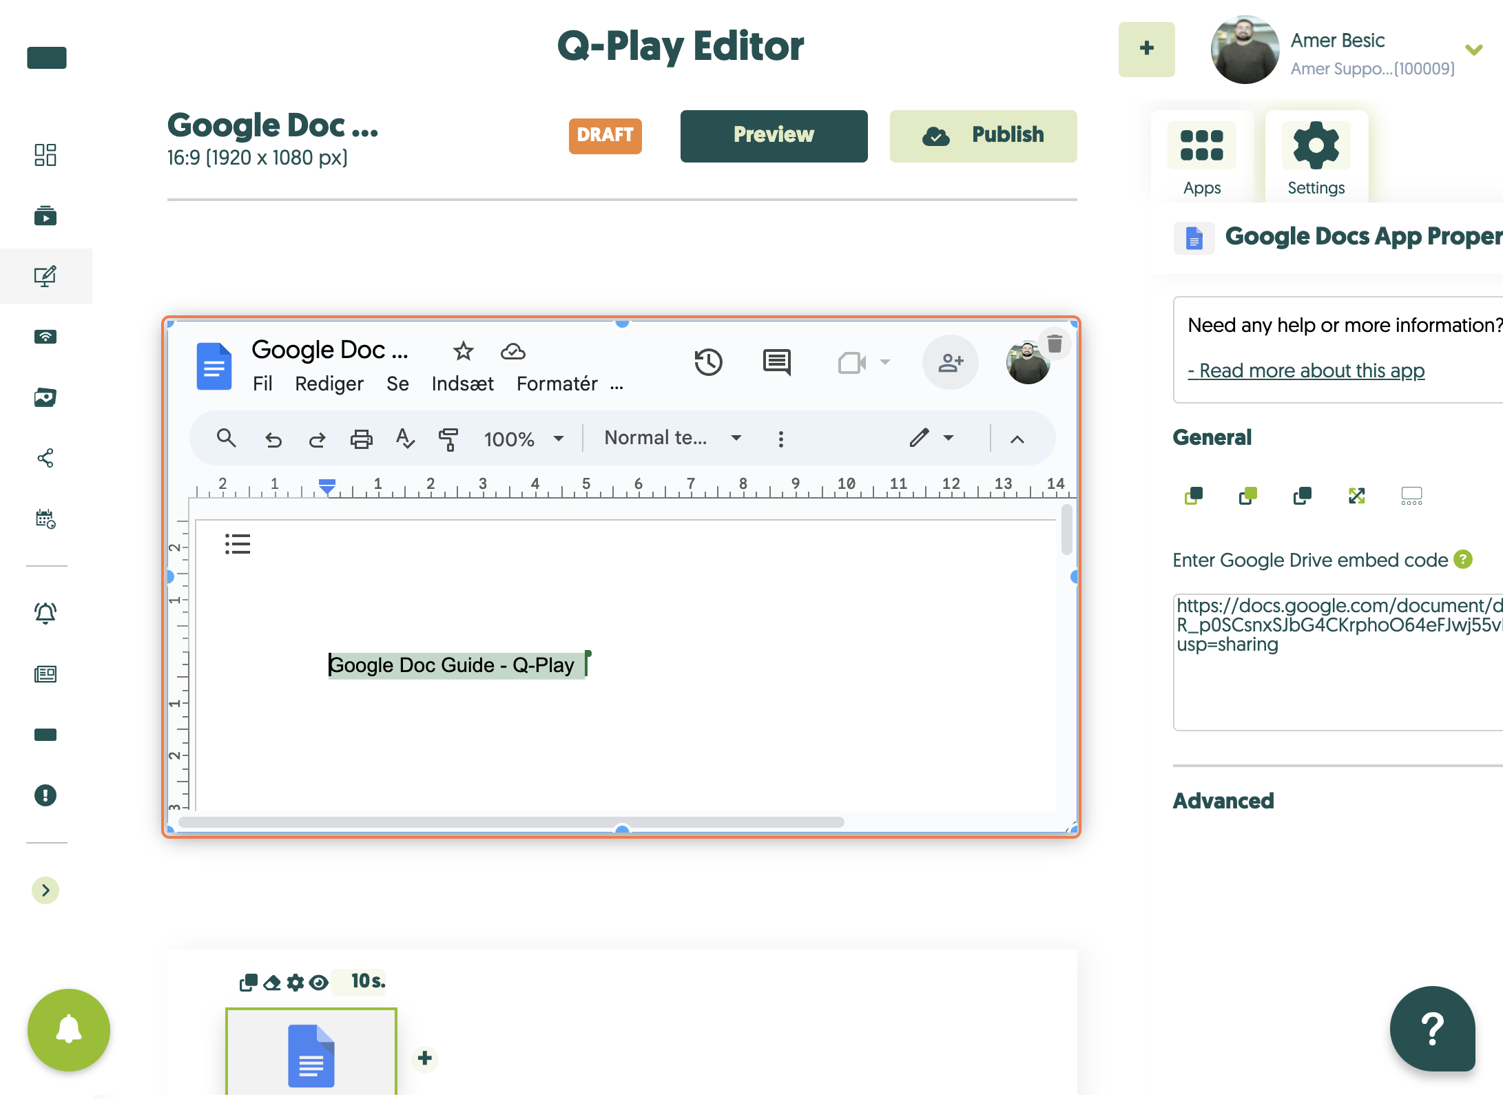This screenshot has width=1503, height=1099.
Task: Click the fit-to-screen expand arrows icon
Action: point(1357,496)
